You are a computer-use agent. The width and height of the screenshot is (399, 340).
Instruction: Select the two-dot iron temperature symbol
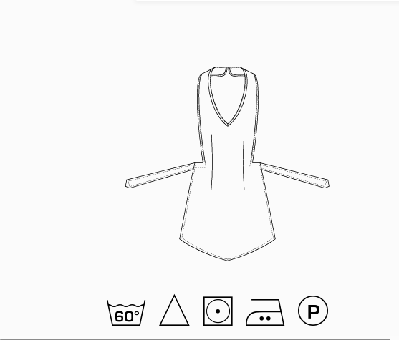[265, 312]
